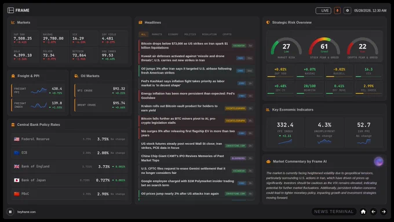Click the FRAME logo icon

(x=10, y=10)
